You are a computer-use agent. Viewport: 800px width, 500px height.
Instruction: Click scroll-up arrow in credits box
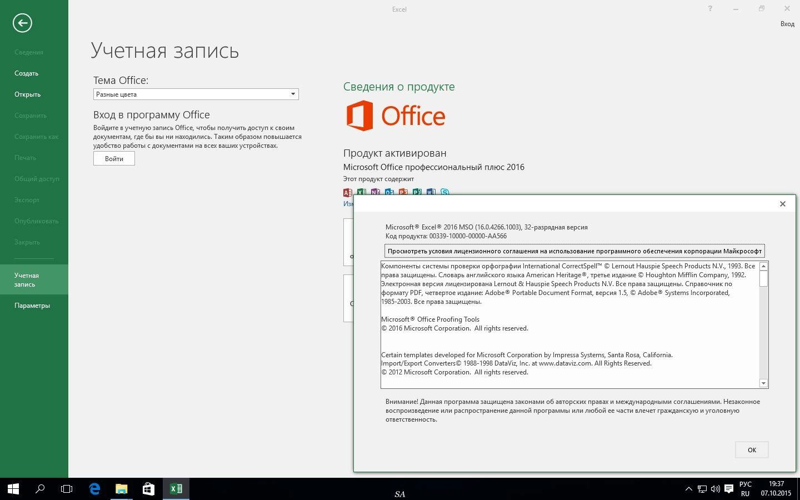pos(763,266)
